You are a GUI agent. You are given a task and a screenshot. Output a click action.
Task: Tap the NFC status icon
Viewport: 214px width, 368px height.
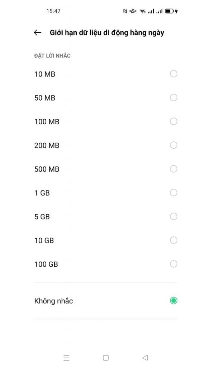tap(125, 11)
